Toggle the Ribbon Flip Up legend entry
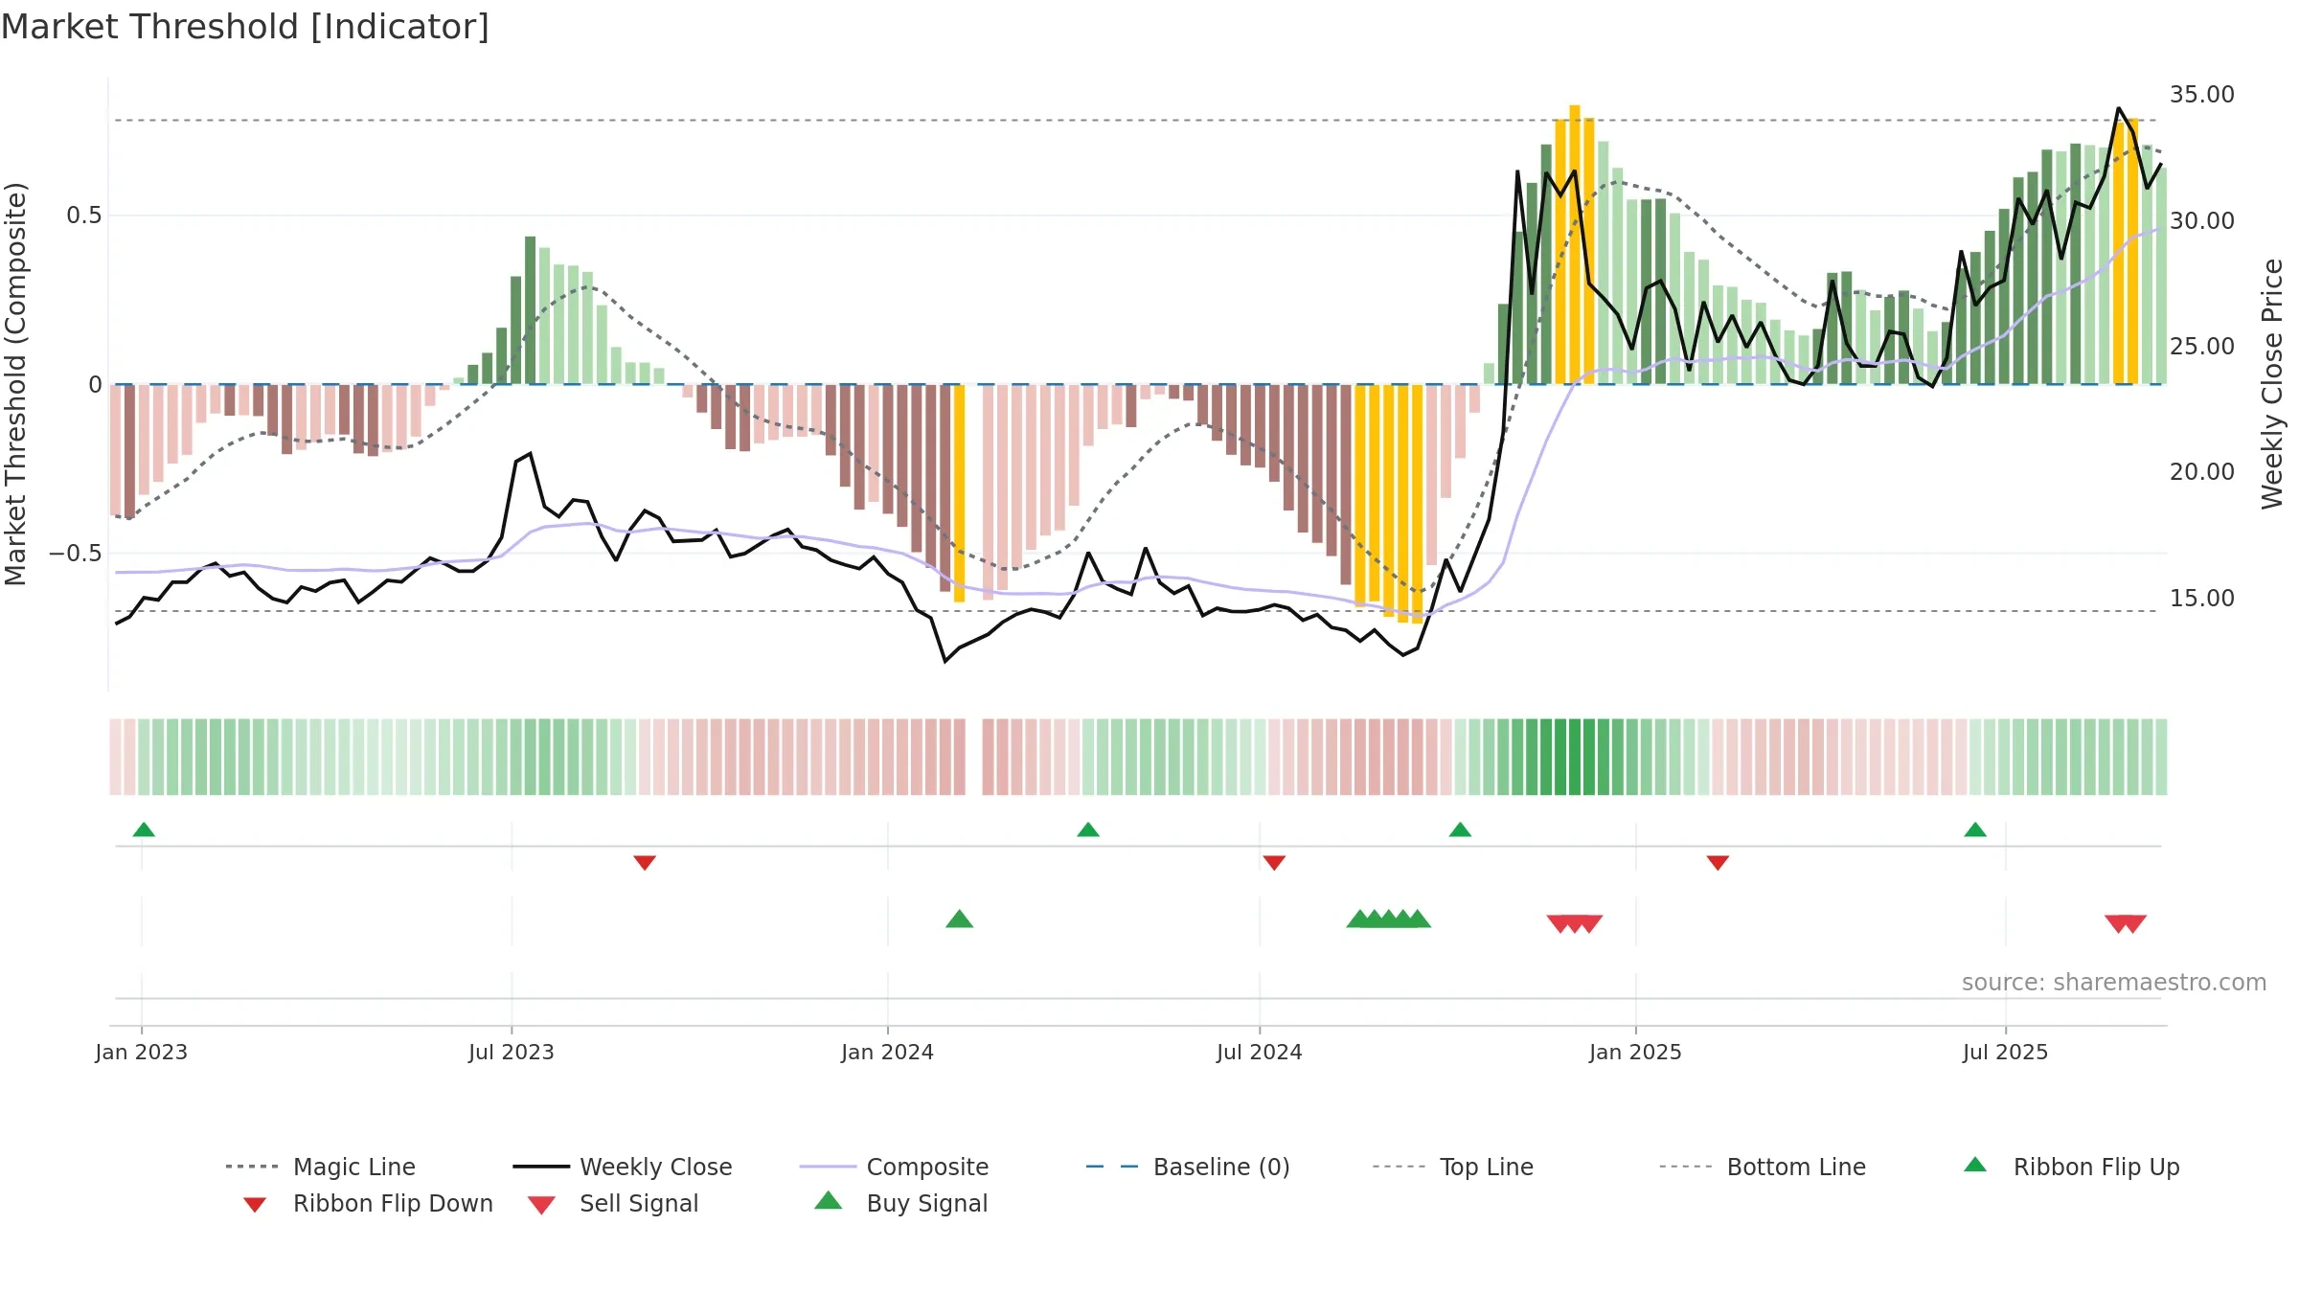This screenshot has height=1293, width=2299. [x=2072, y=1167]
